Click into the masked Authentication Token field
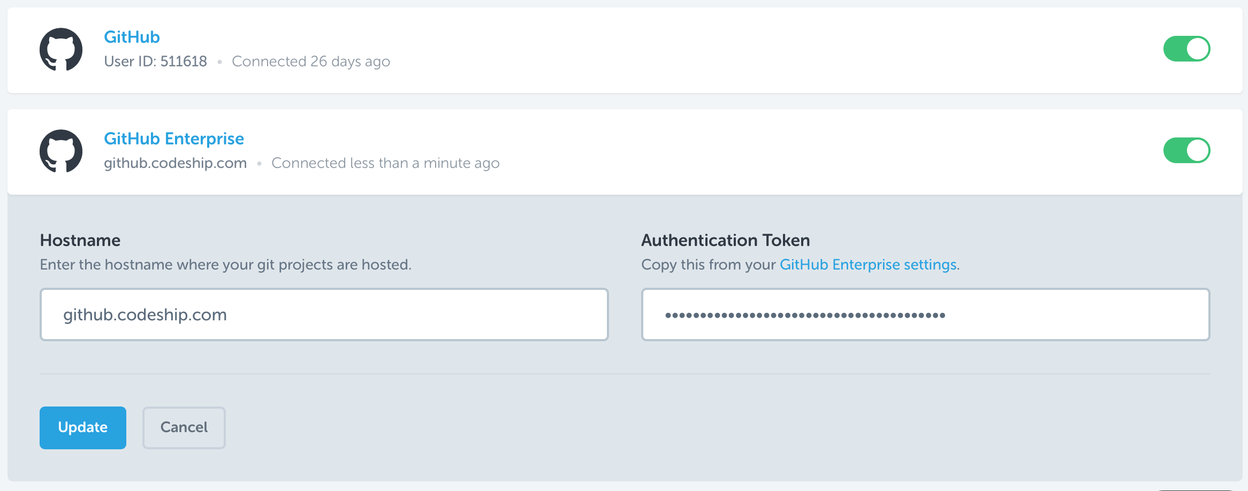The height and width of the screenshot is (491, 1248). (x=925, y=314)
